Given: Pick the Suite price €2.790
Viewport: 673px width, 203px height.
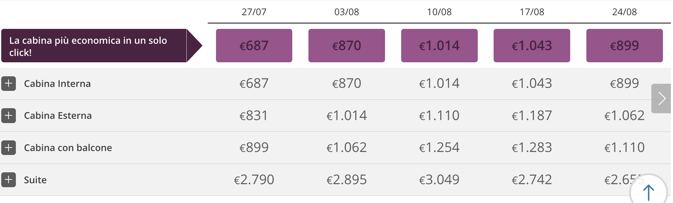Looking at the screenshot, I should tap(254, 180).
